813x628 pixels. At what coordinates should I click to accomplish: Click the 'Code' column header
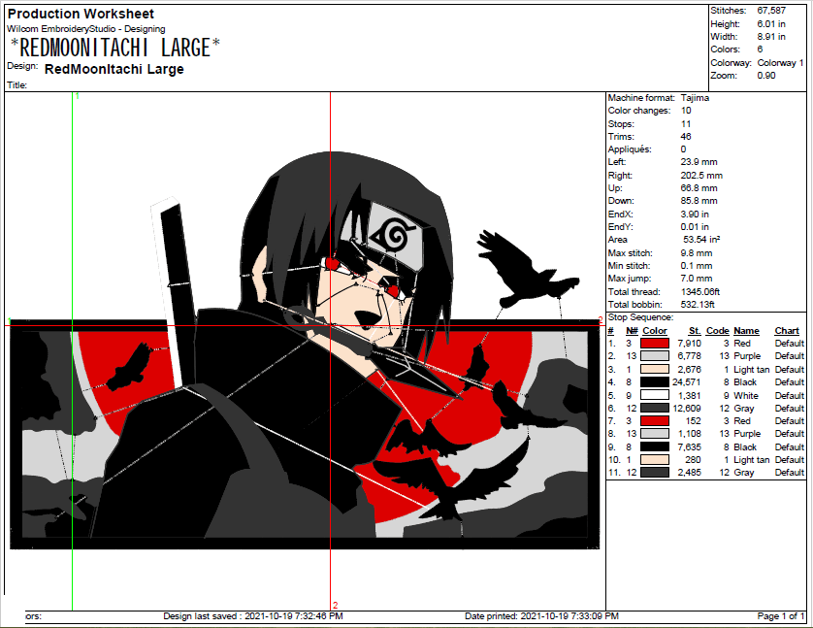[x=718, y=331]
